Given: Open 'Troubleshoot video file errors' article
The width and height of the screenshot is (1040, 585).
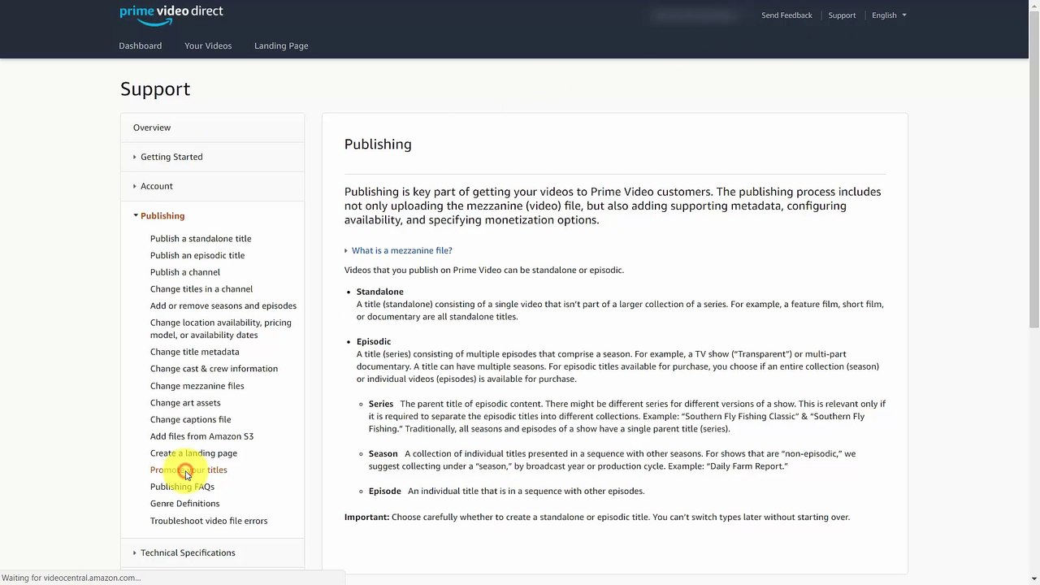Looking at the screenshot, I should [209, 521].
